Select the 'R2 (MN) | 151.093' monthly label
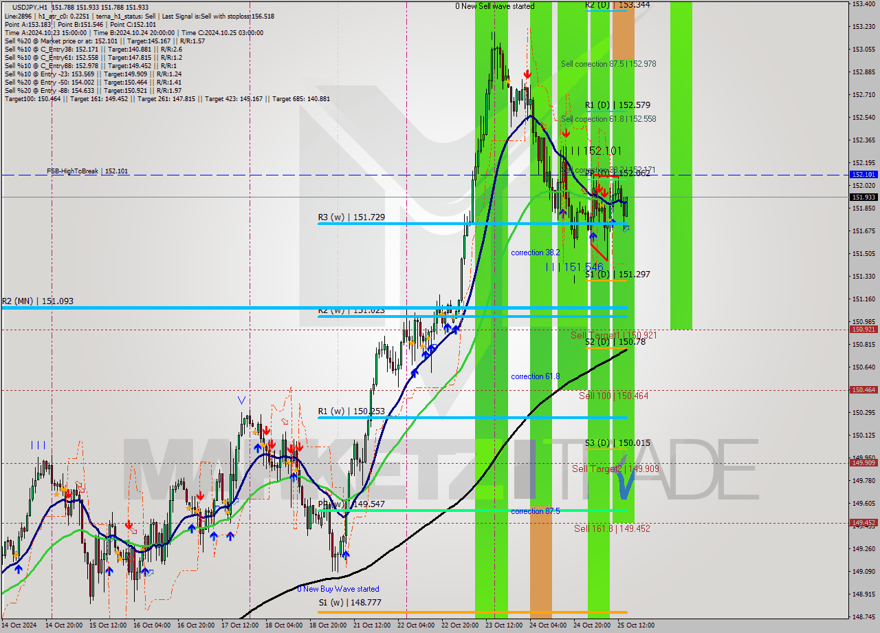Viewport: 880px width, 633px height. (37, 301)
